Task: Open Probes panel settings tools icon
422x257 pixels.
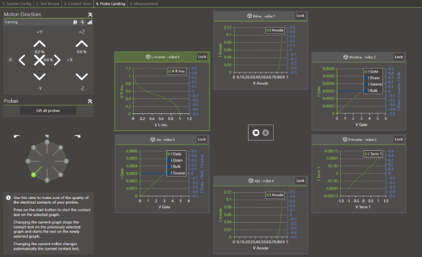Action: coord(90,101)
